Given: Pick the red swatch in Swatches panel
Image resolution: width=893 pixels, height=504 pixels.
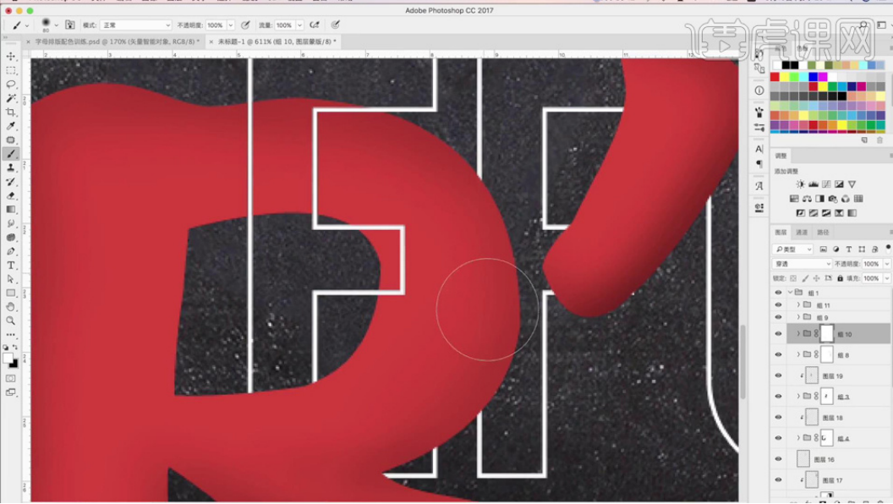Looking at the screenshot, I should (x=775, y=77).
